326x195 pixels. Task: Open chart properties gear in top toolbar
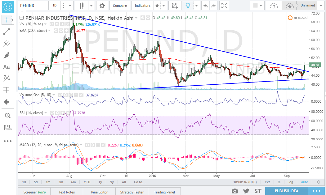(102, 6)
